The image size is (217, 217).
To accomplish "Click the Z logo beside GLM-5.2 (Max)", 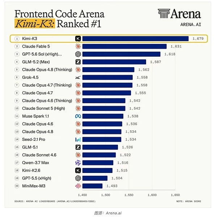I will click(x=78, y=62).
